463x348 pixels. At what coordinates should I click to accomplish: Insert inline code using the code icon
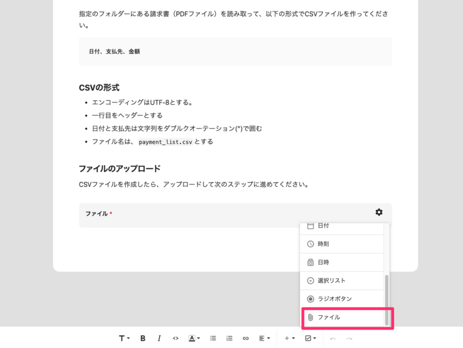pyautogui.click(x=175, y=338)
